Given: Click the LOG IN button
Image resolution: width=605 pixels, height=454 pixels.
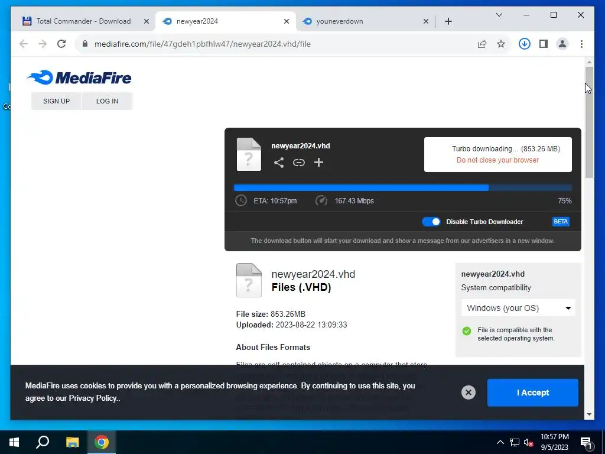Looking at the screenshot, I should point(108,101).
